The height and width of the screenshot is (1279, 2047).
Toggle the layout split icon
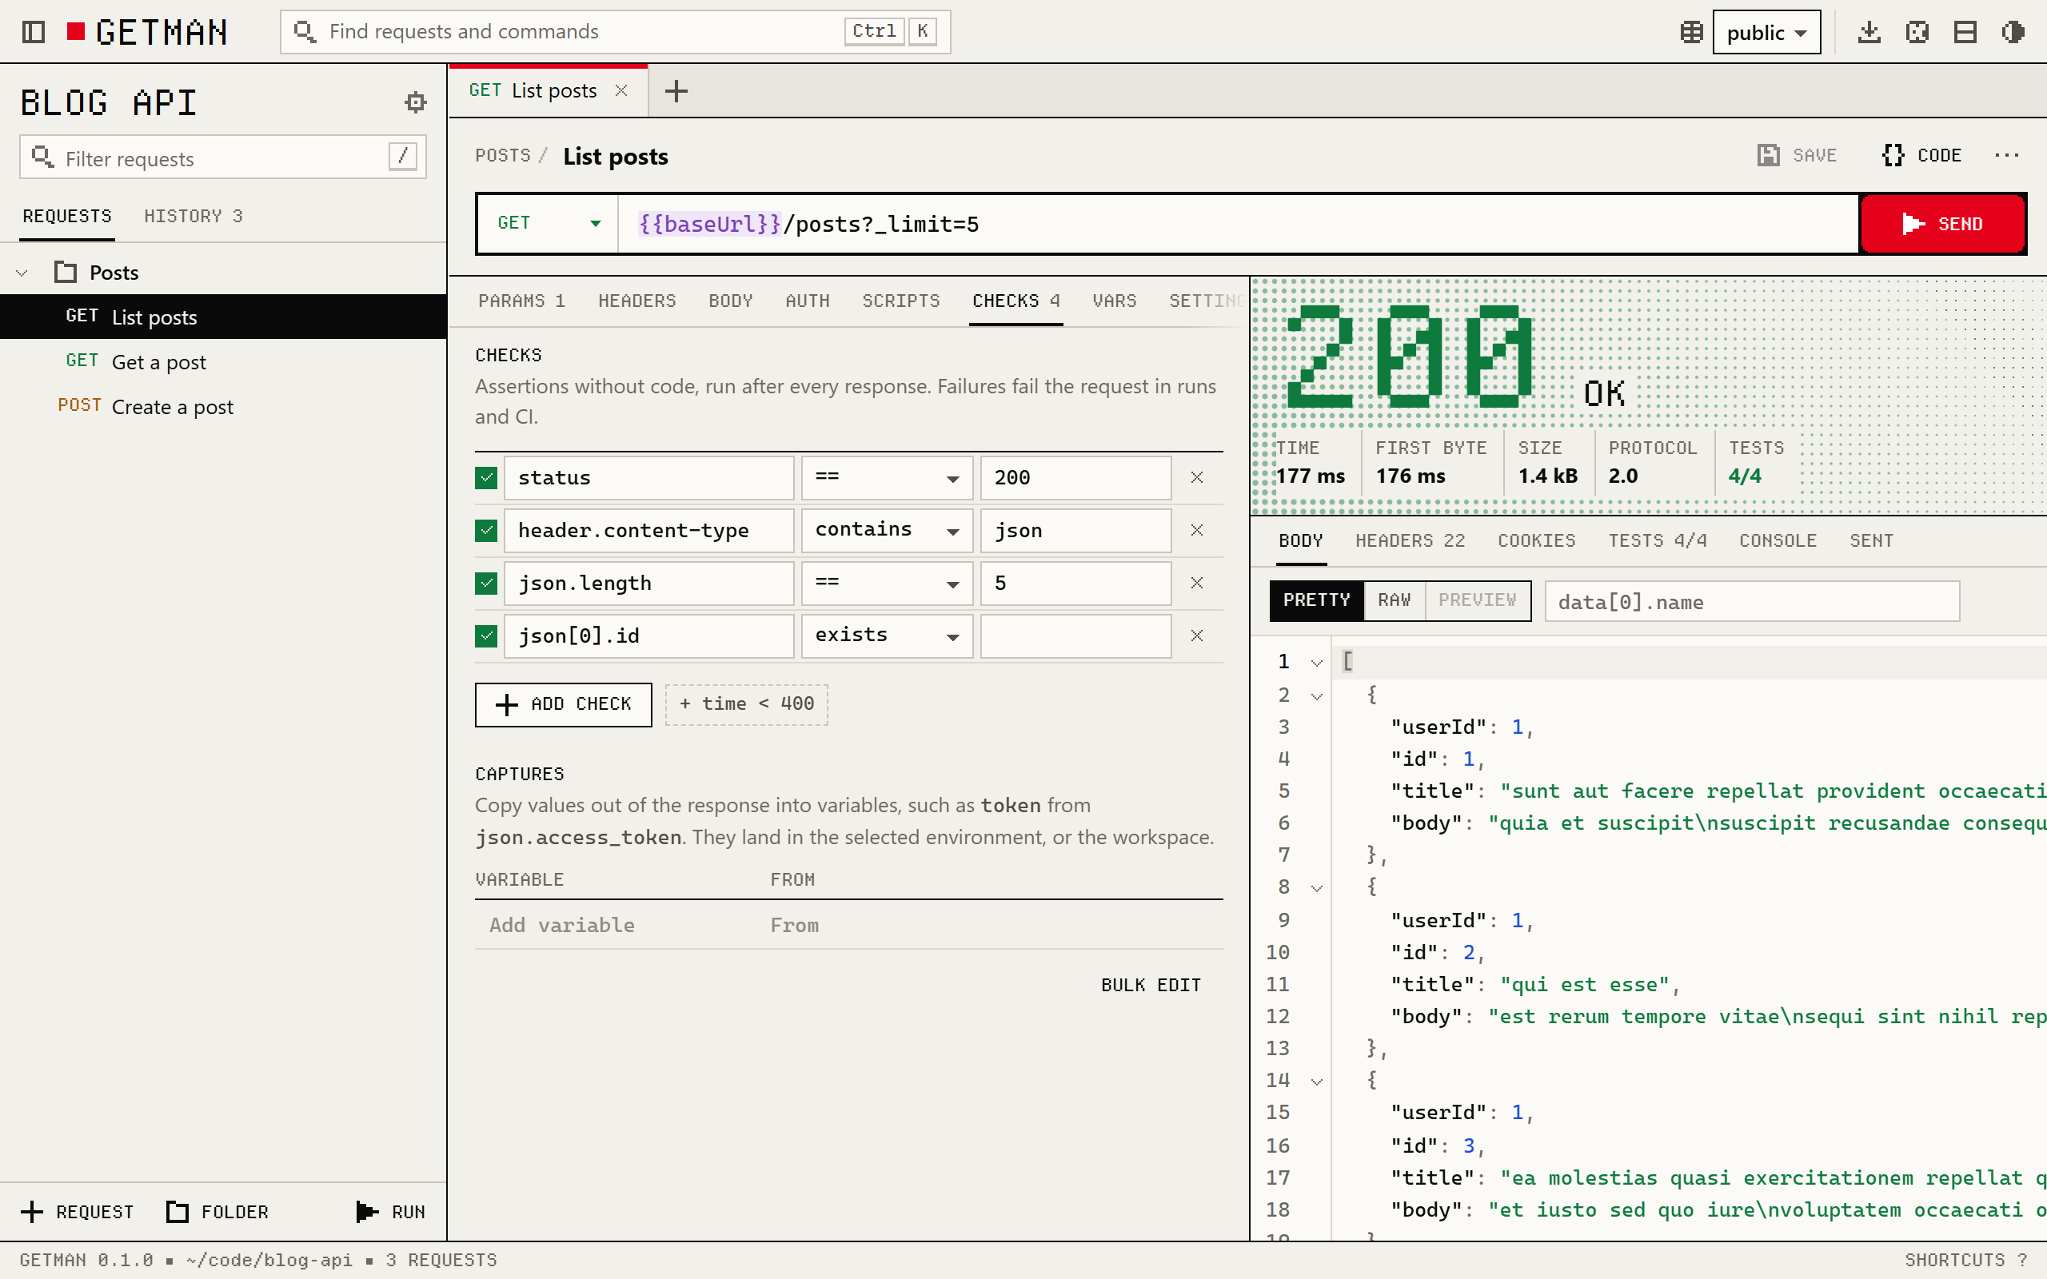(1965, 32)
